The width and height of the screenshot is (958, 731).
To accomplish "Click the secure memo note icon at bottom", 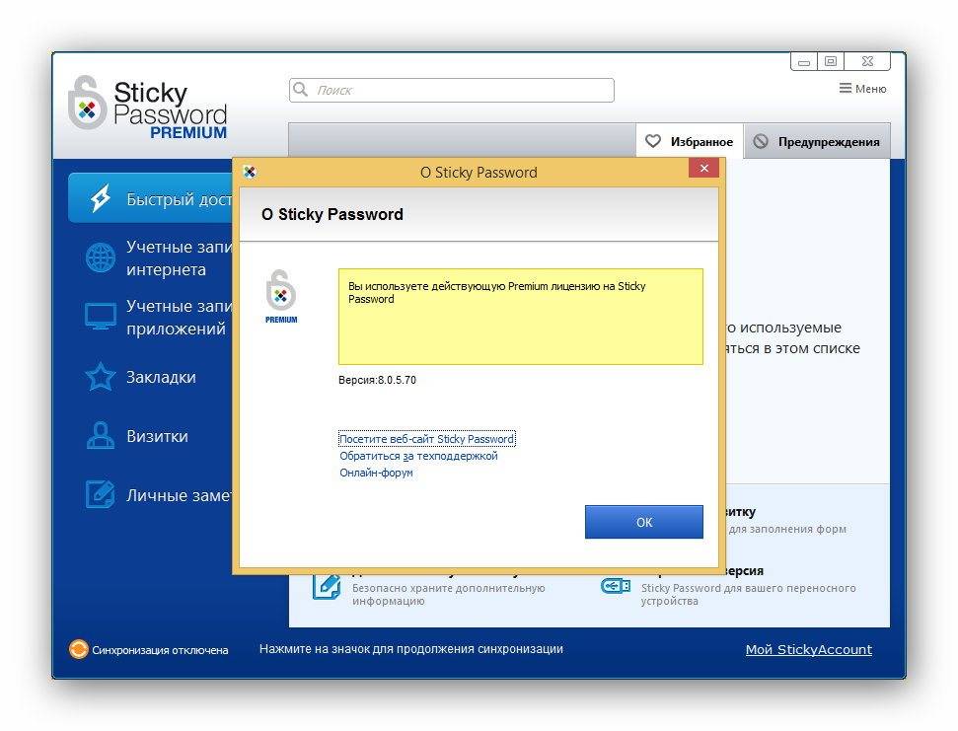I will [327, 587].
